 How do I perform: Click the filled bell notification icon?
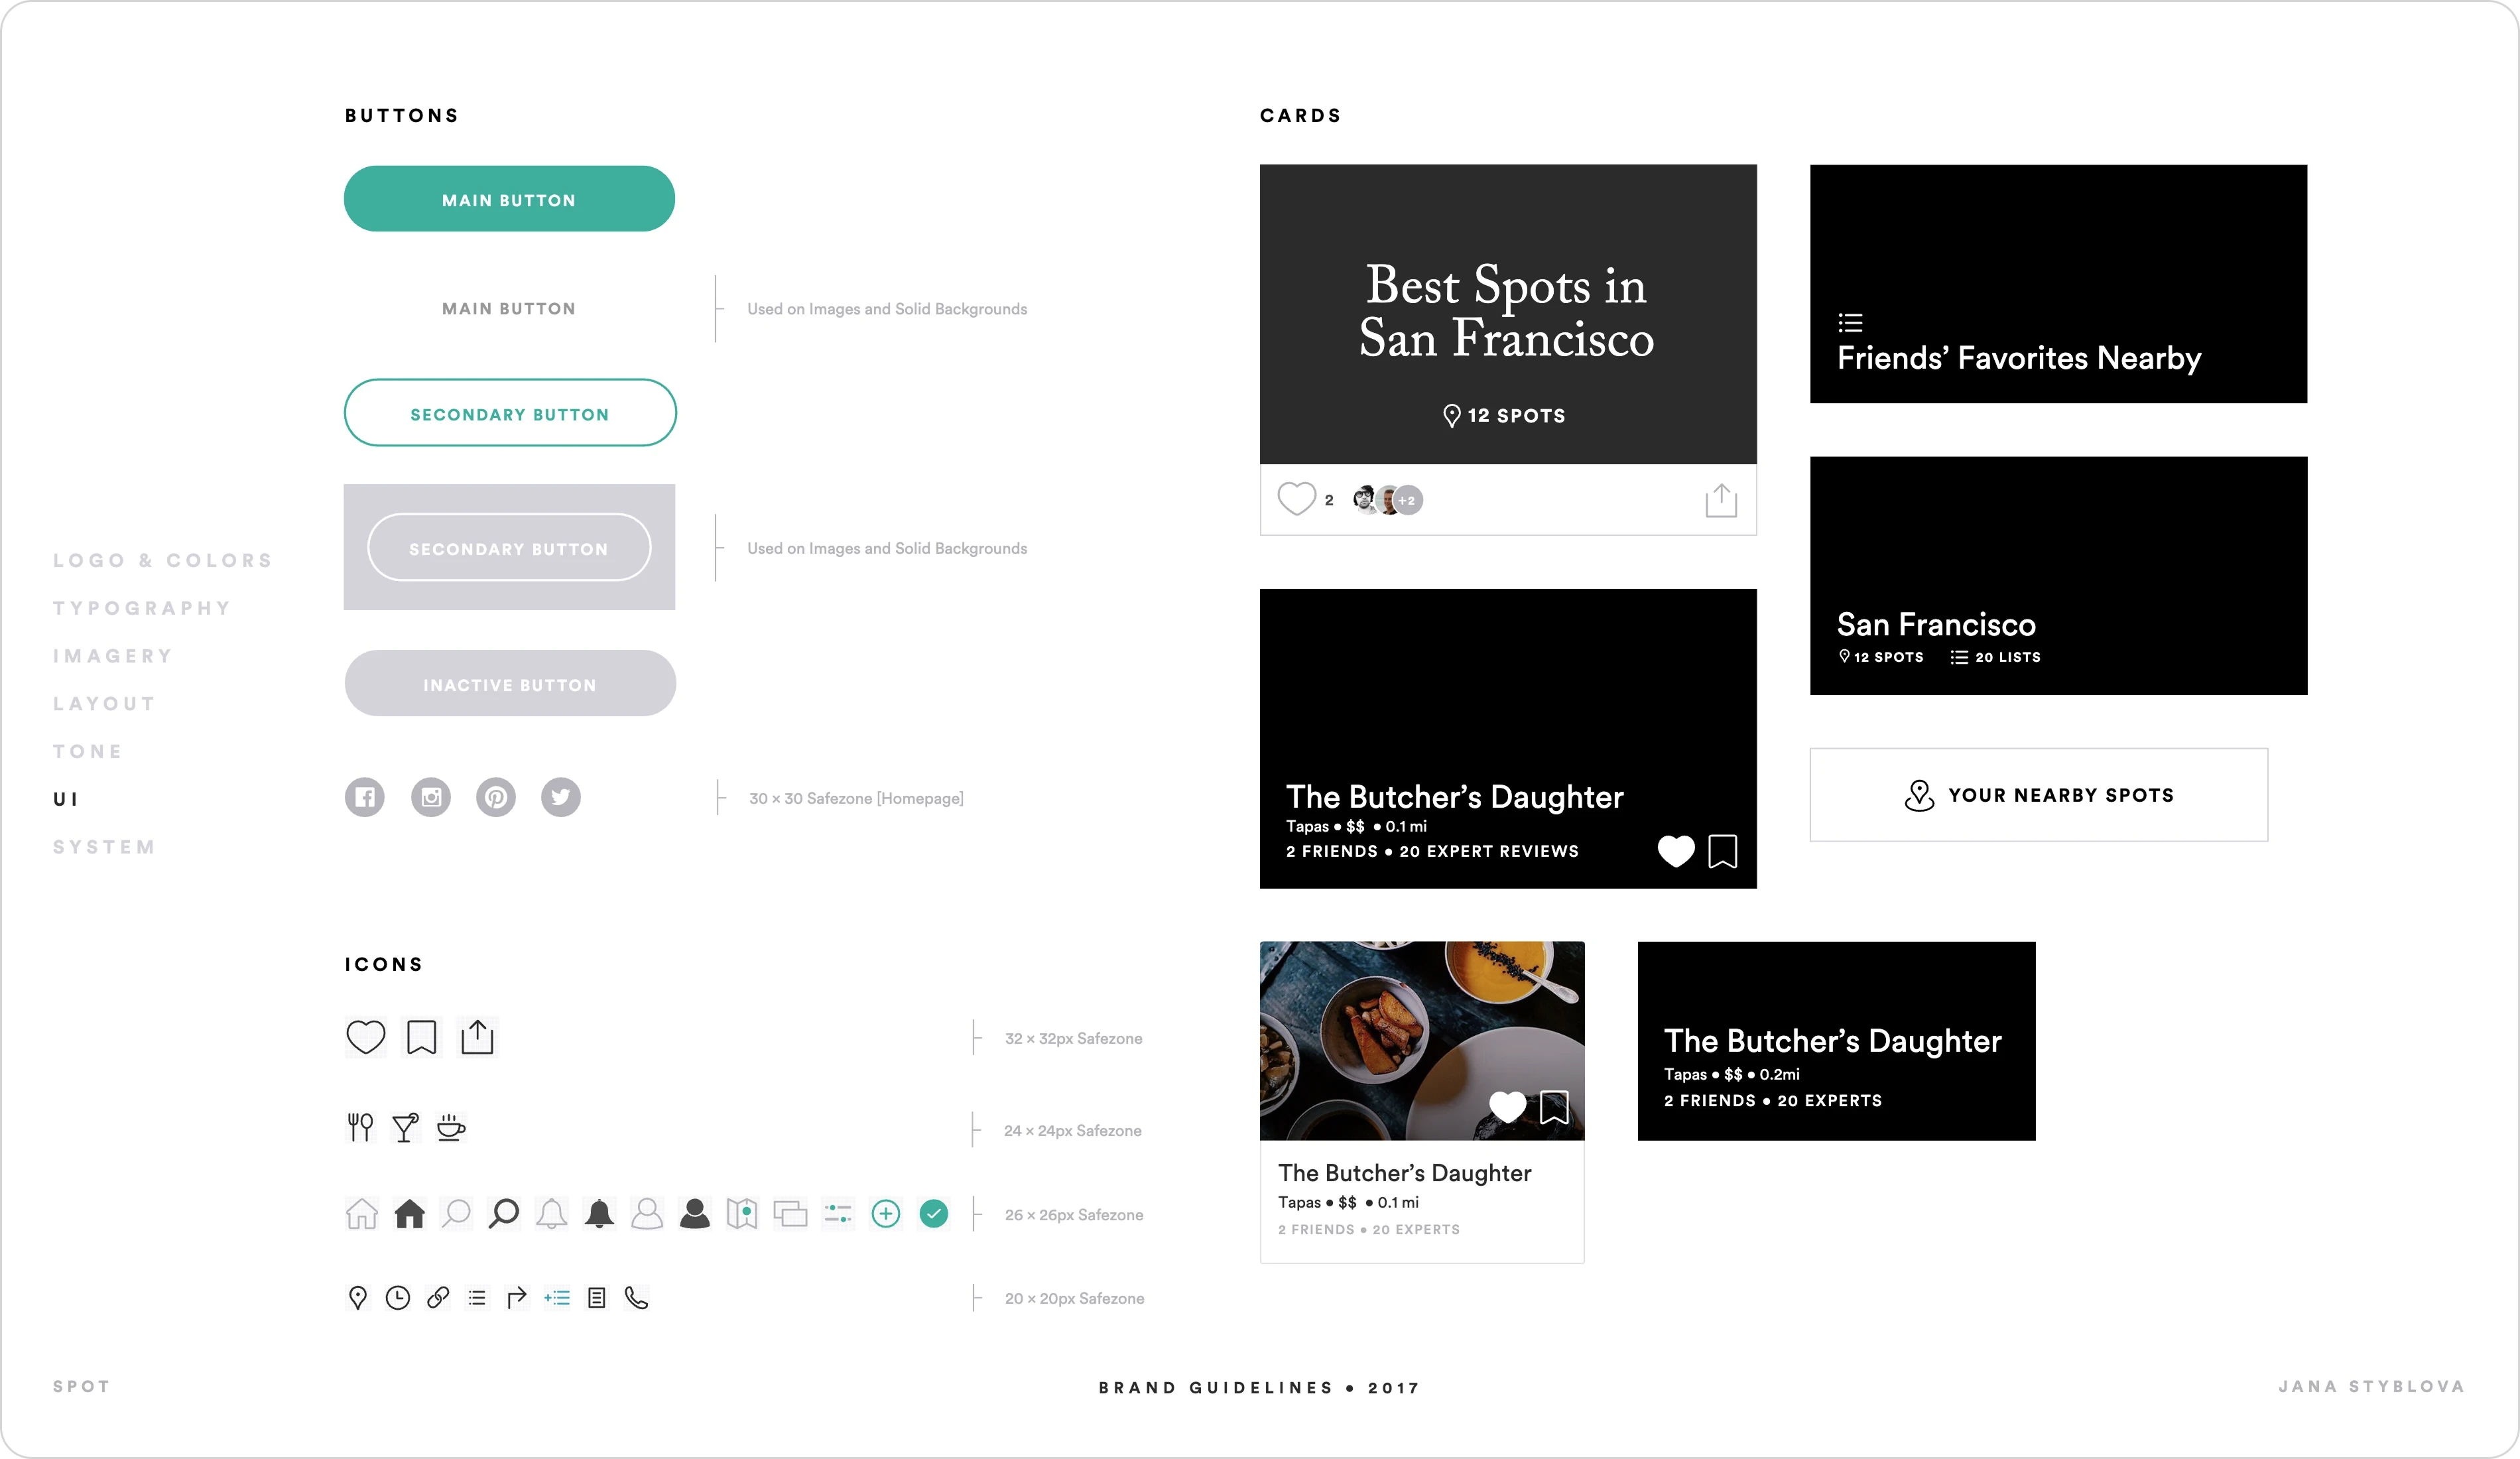coord(599,1213)
